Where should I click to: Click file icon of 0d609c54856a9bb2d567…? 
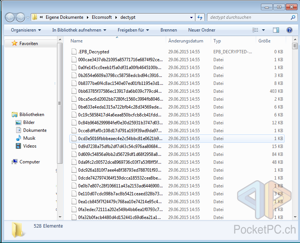(74, 154)
